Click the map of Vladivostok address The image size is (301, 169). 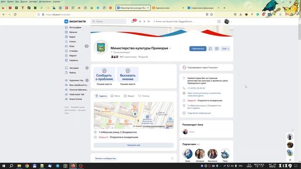(134, 115)
